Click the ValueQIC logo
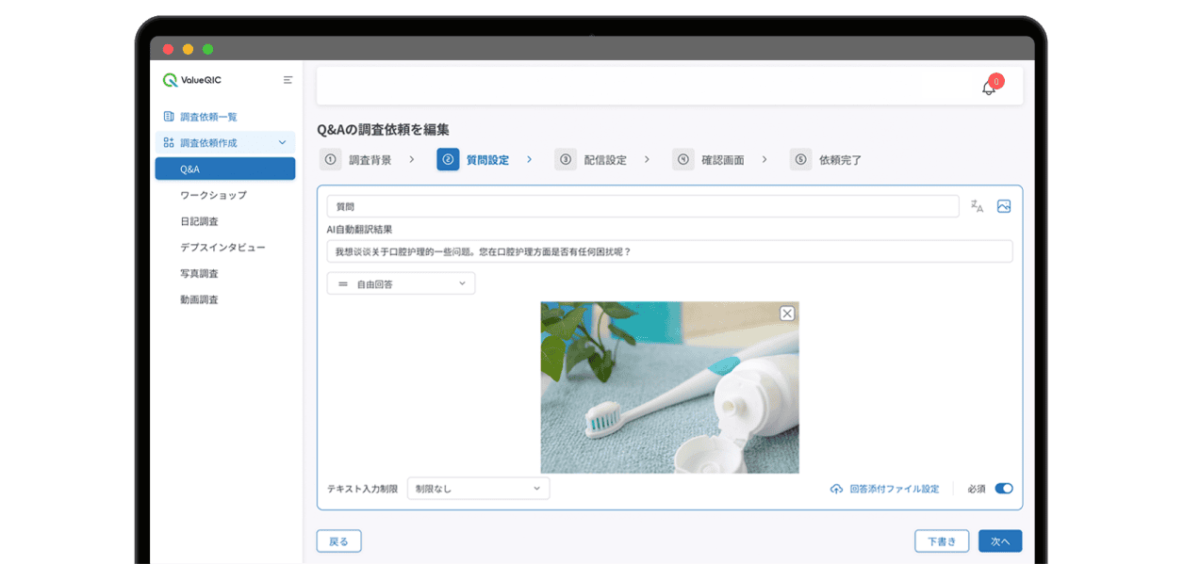This screenshot has width=1184, height=564. point(192,80)
